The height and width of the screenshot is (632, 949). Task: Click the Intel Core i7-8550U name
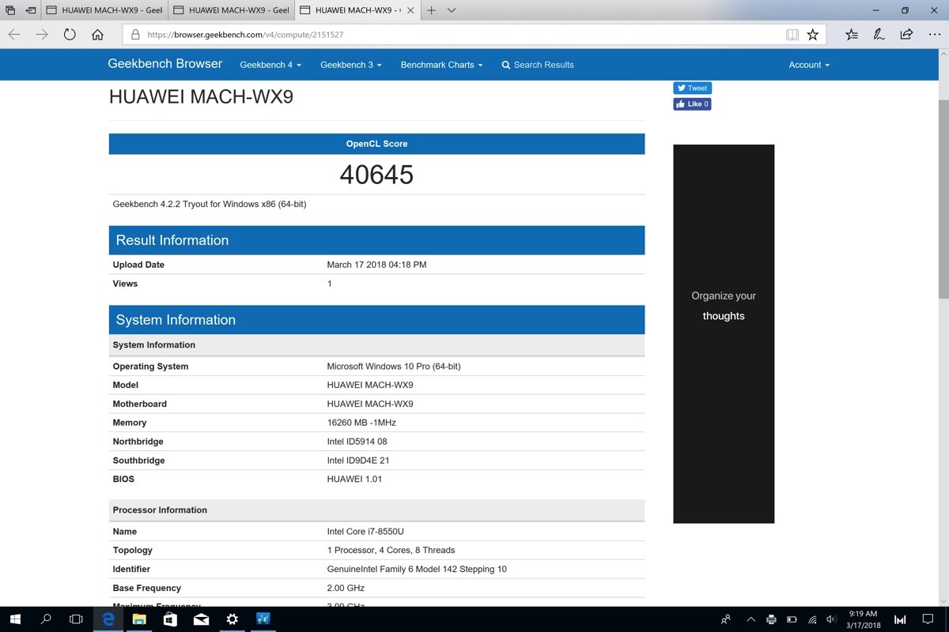click(365, 532)
